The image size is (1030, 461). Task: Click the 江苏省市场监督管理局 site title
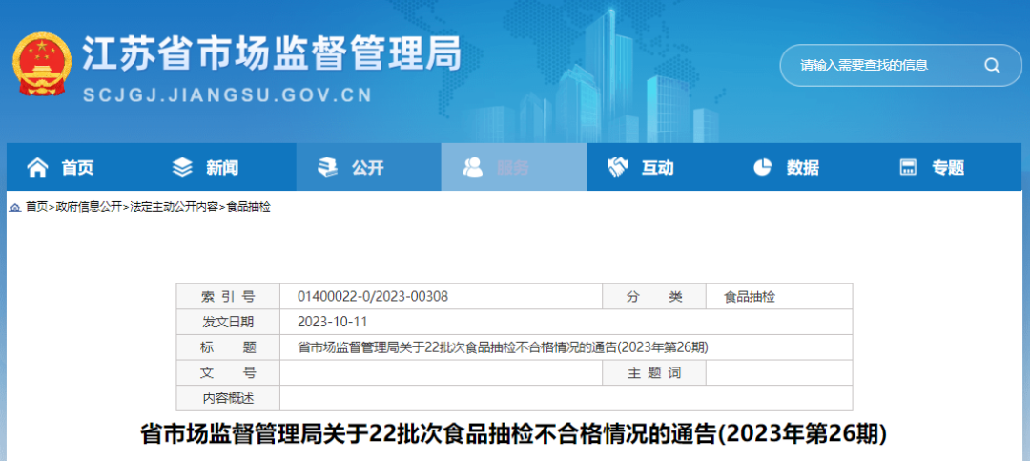pyautogui.click(x=272, y=54)
